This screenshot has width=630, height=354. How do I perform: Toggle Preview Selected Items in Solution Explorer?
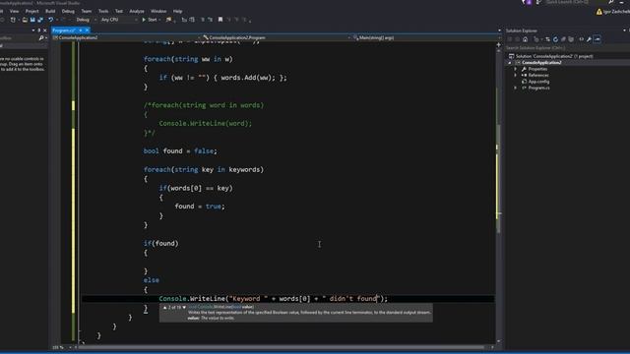click(598, 39)
